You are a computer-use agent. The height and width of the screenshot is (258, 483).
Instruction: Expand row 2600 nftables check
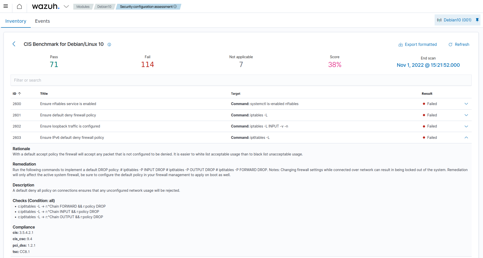pos(466,104)
